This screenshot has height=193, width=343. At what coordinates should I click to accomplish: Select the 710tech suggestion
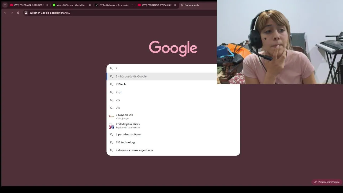pyautogui.click(x=173, y=84)
